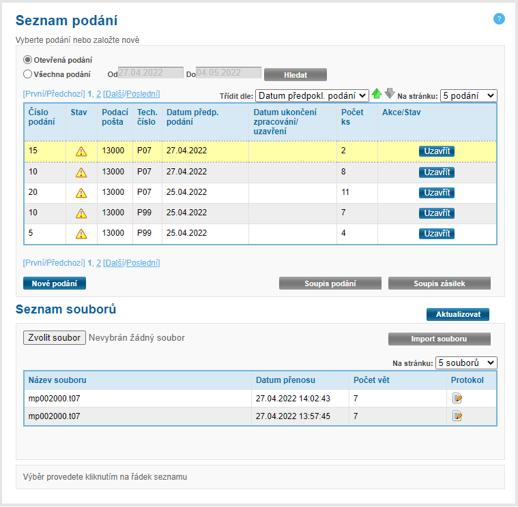Select the Otevřená podání radio button
Screen dimensions: 518x507
coord(28,60)
